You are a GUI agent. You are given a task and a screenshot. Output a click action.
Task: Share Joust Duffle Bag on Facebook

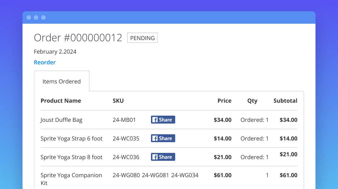point(163,120)
